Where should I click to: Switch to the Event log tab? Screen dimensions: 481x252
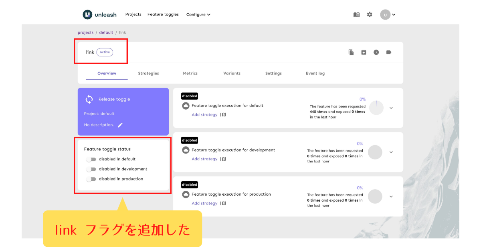click(315, 73)
